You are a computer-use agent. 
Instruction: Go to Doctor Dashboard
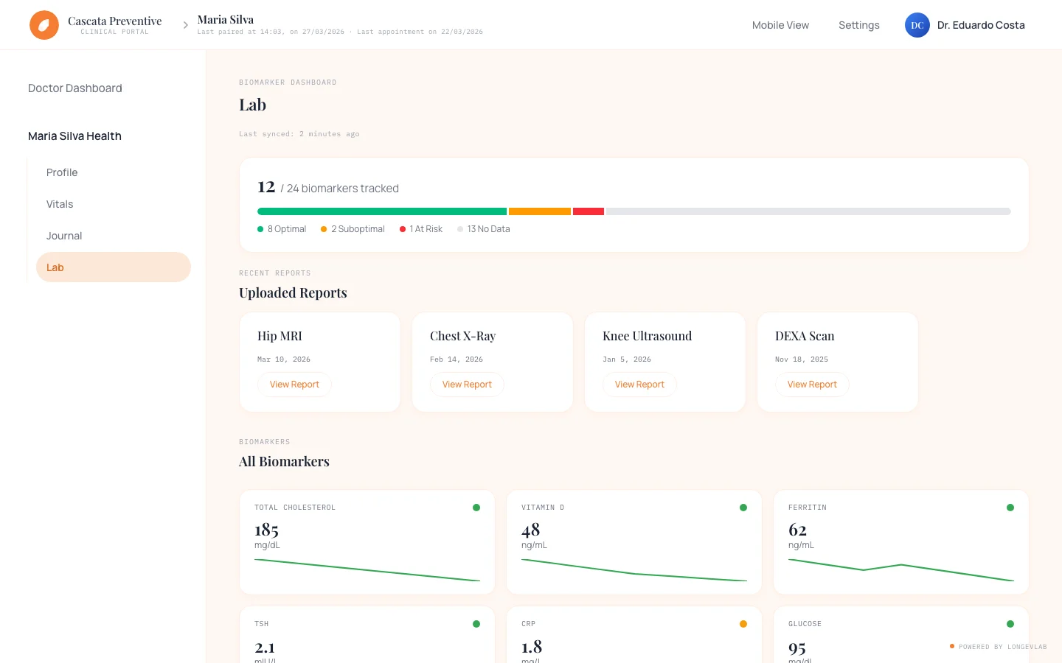tap(75, 88)
